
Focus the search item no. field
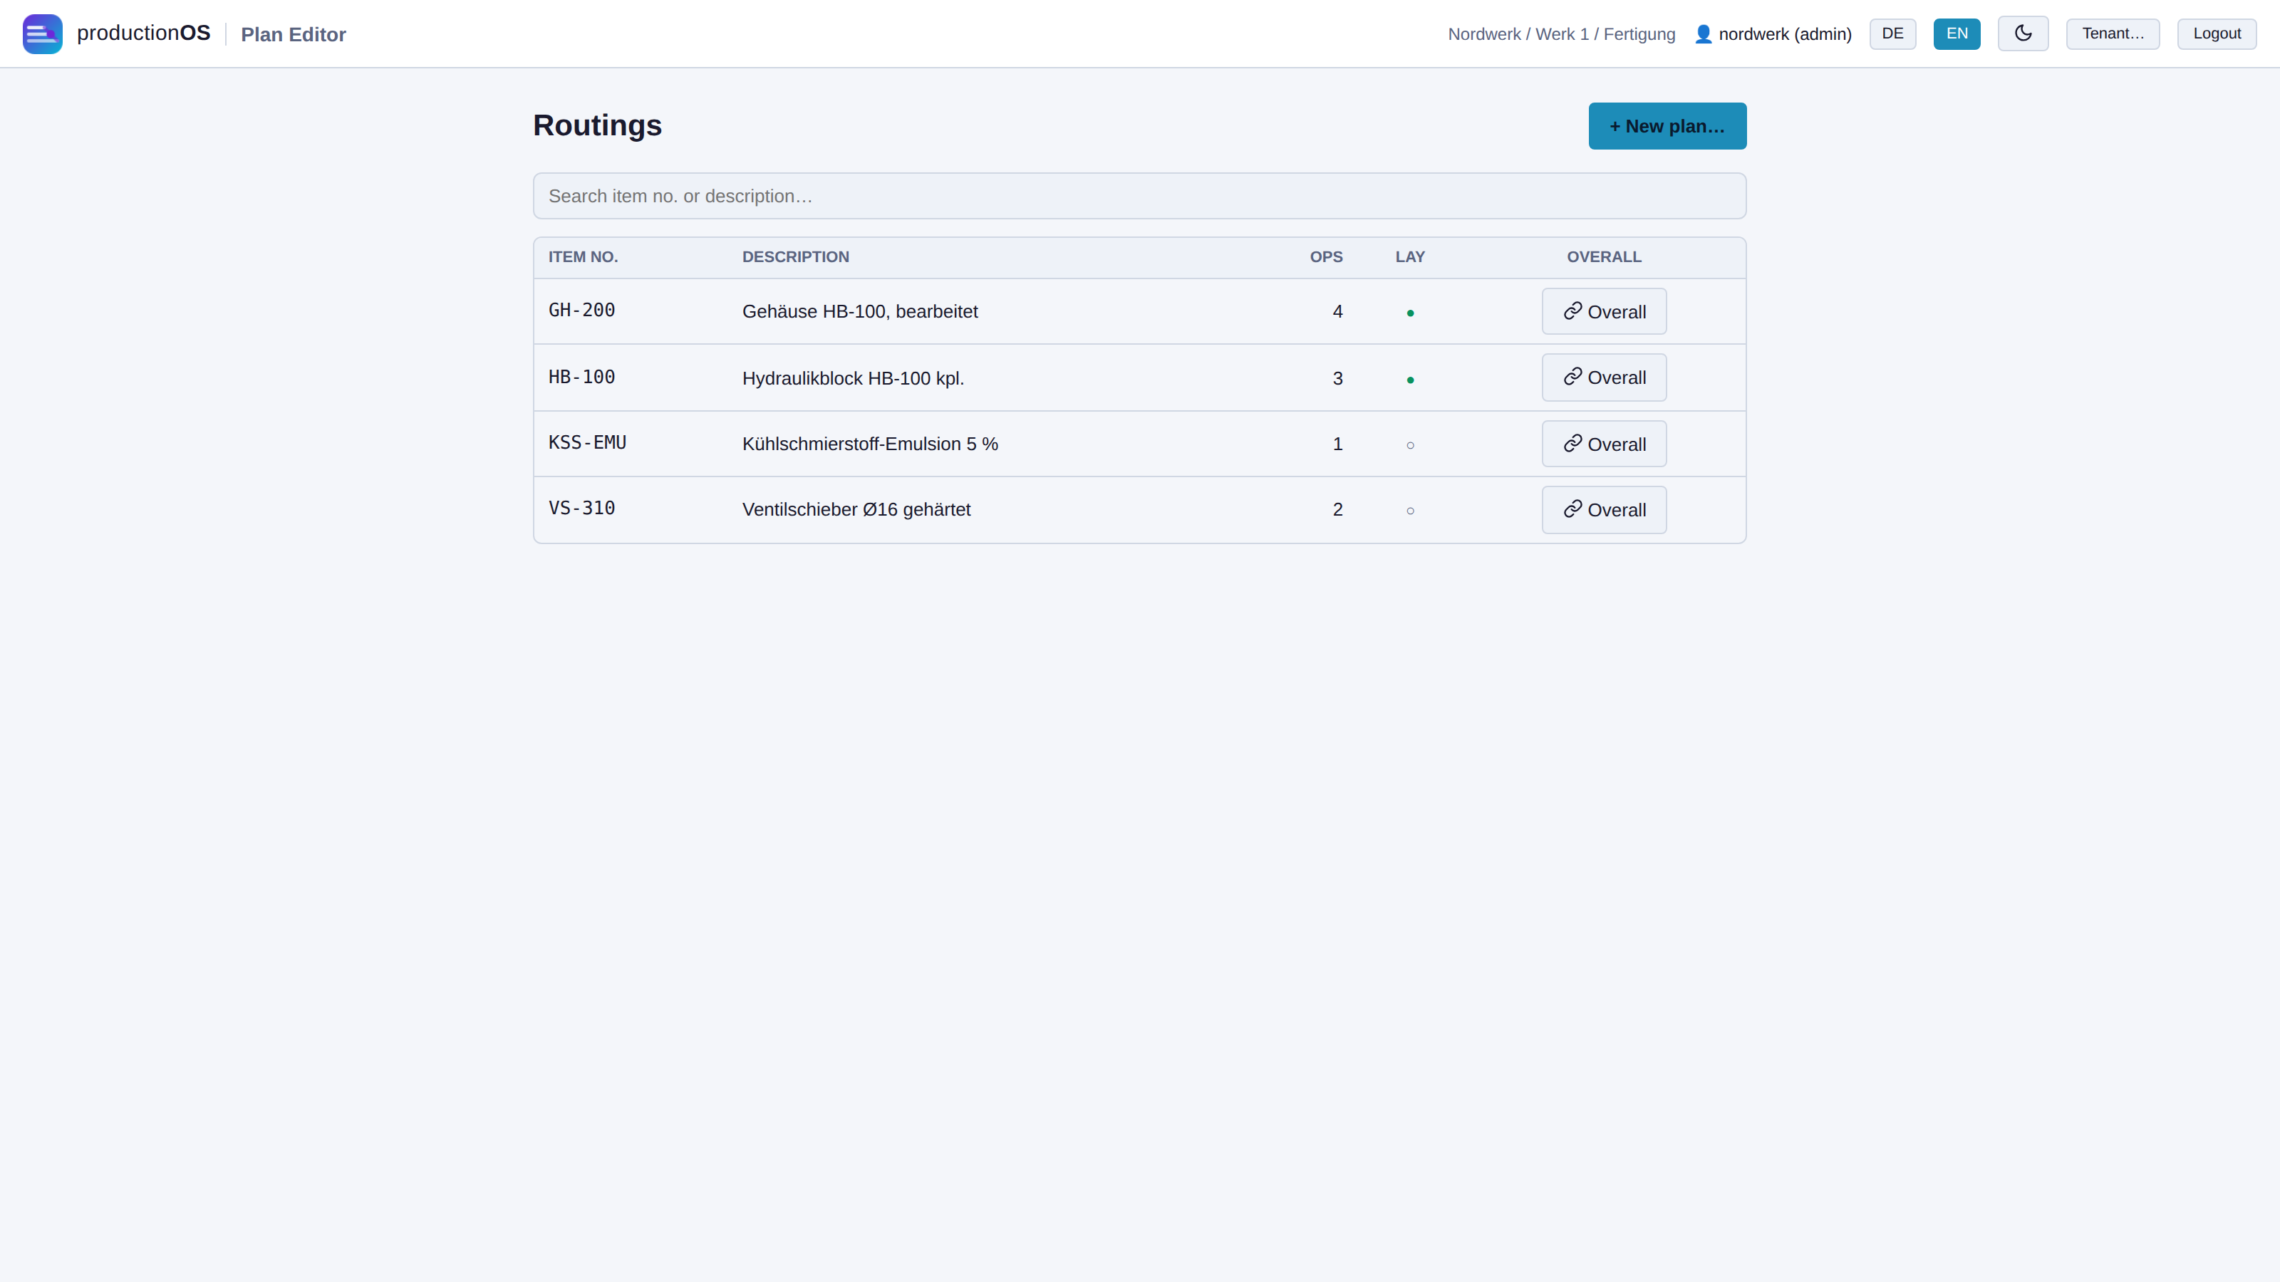point(1139,196)
